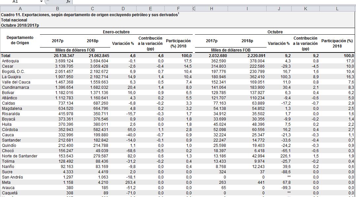Image resolution: width=356 pixels, height=197 pixels.
Task: Click the Enero-octubre header cell
Action: [116, 32]
